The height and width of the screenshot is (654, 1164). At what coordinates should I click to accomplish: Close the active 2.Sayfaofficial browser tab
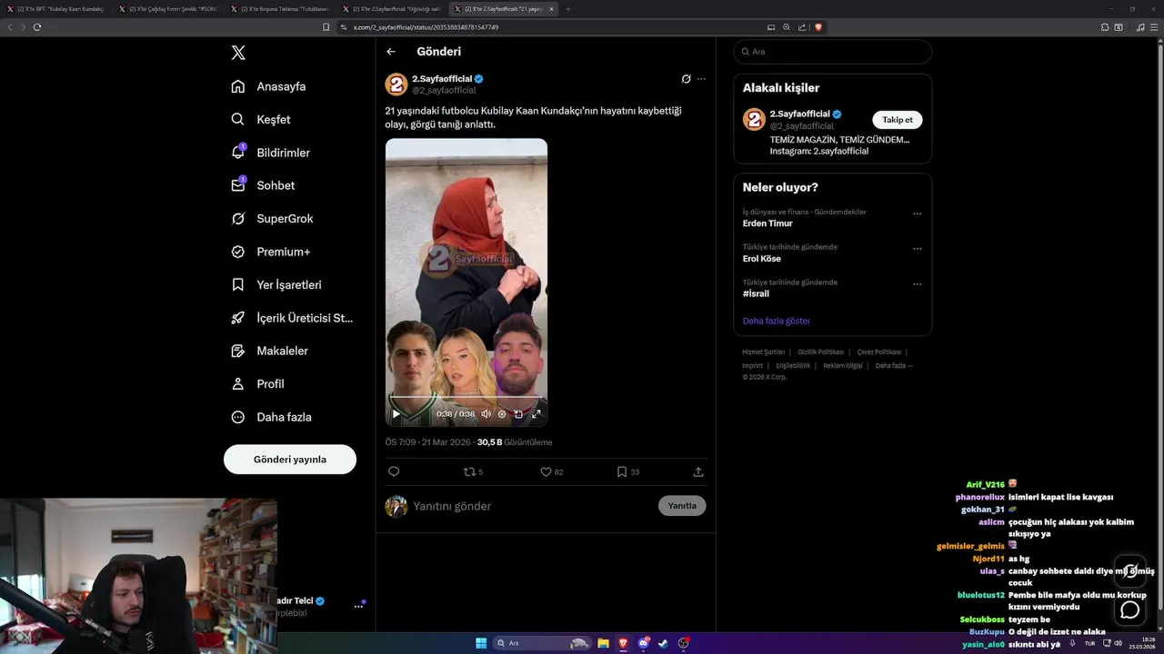tap(551, 9)
